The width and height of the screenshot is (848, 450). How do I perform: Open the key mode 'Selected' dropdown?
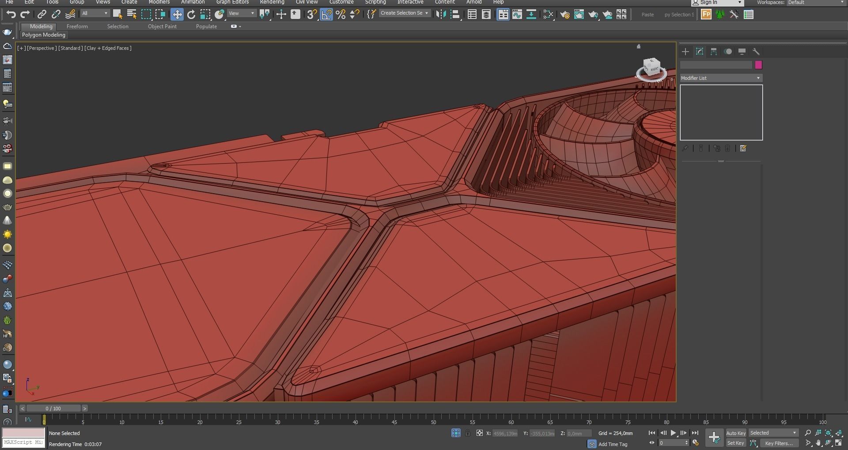773,433
